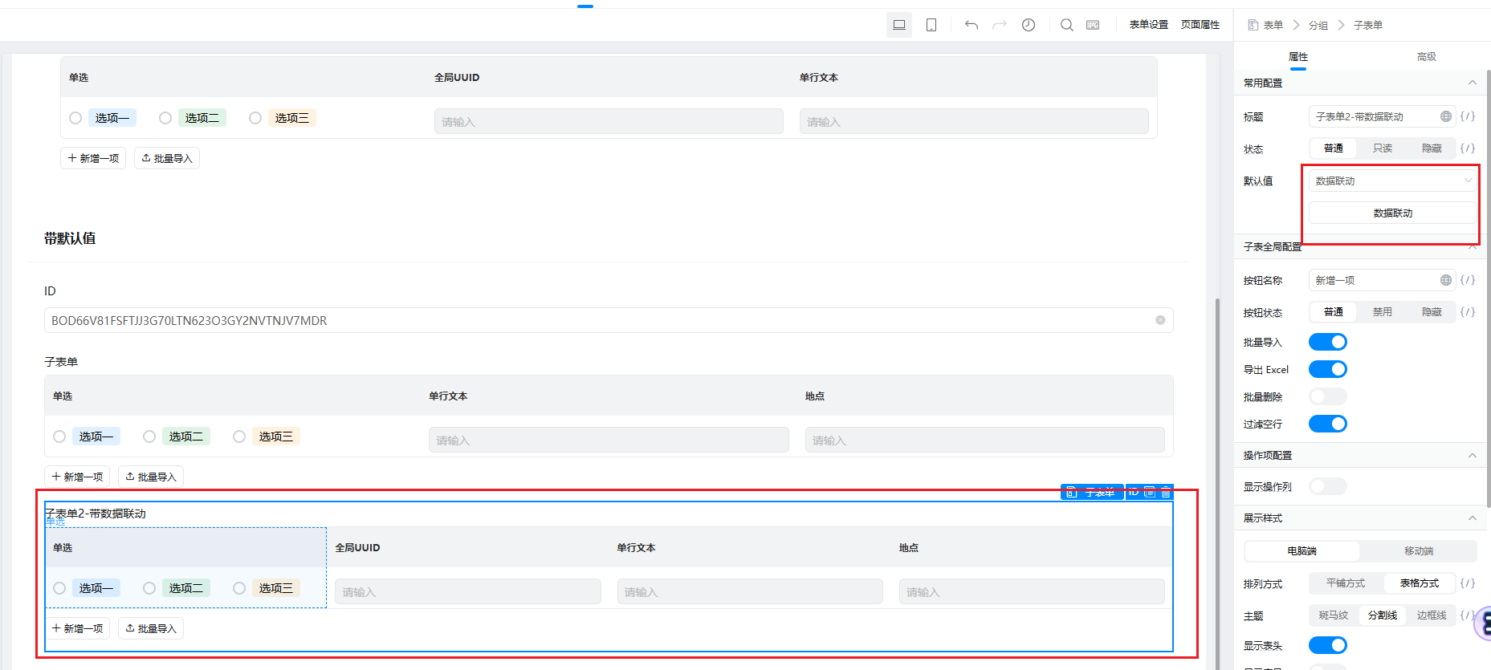
Task: Click the 数据联动 configuration button
Action: tap(1393, 213)
